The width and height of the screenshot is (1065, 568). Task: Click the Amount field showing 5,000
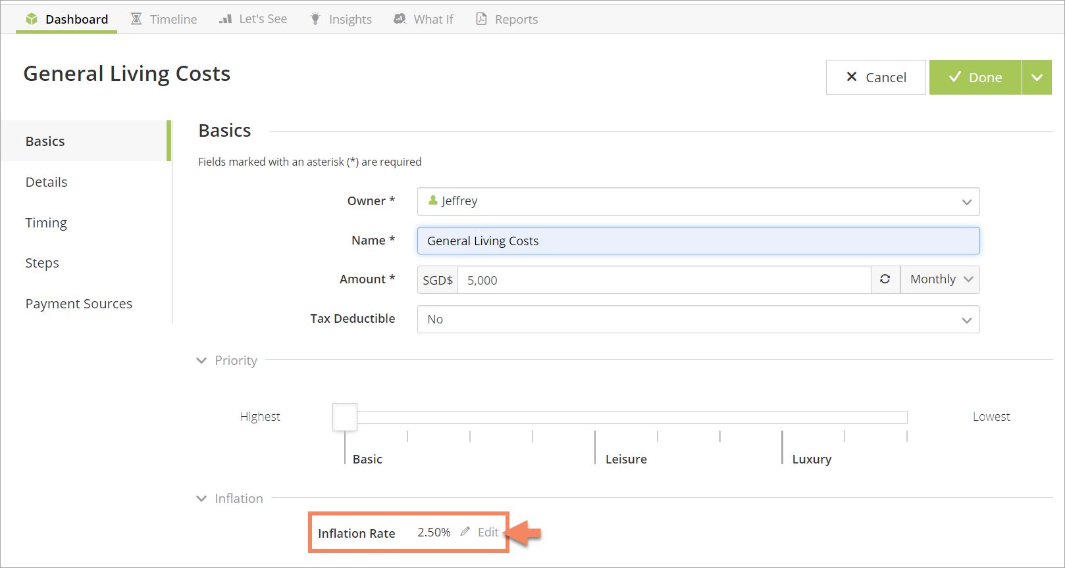click(664, 280)
